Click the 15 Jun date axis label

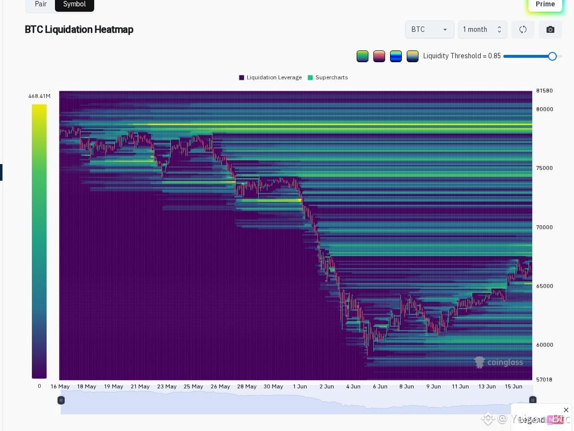click(513, 386)
